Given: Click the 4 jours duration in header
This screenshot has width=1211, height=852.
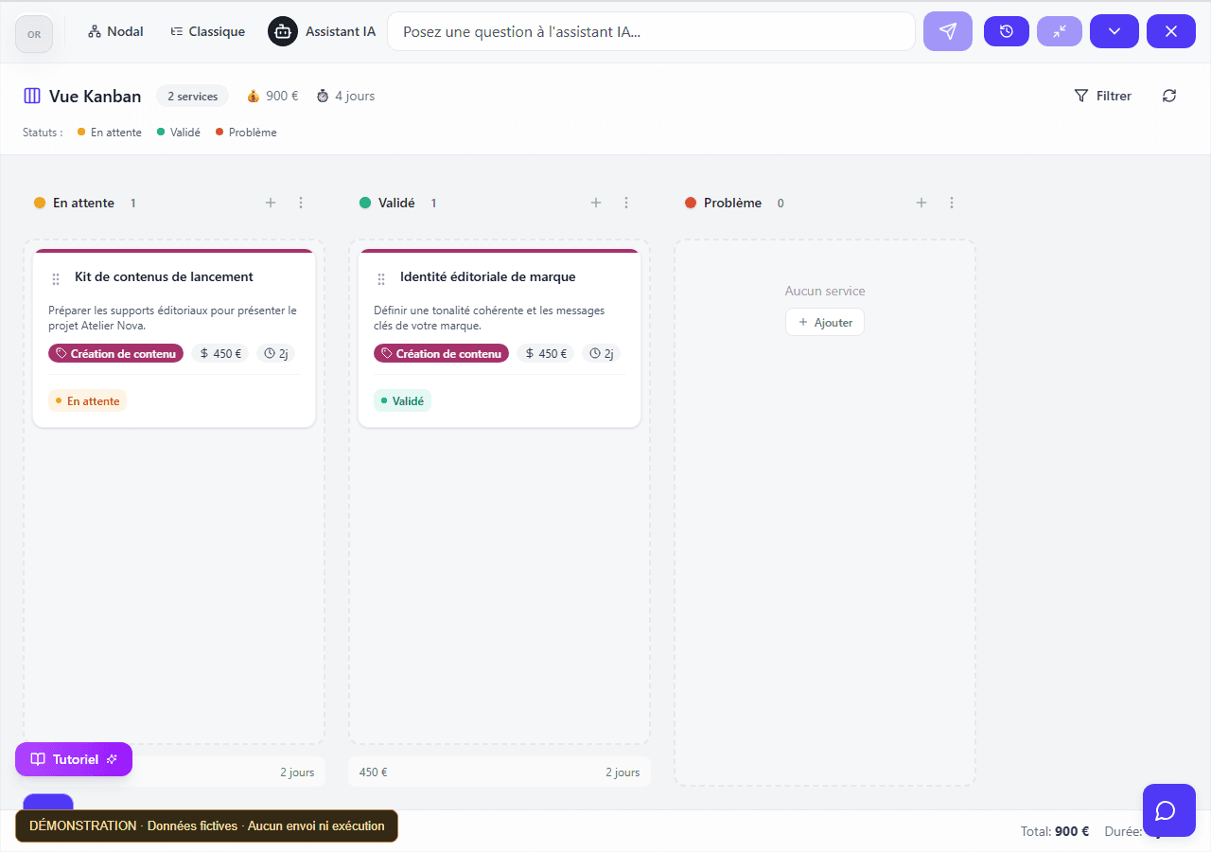Looking at the screenshot, I should 345,96.
